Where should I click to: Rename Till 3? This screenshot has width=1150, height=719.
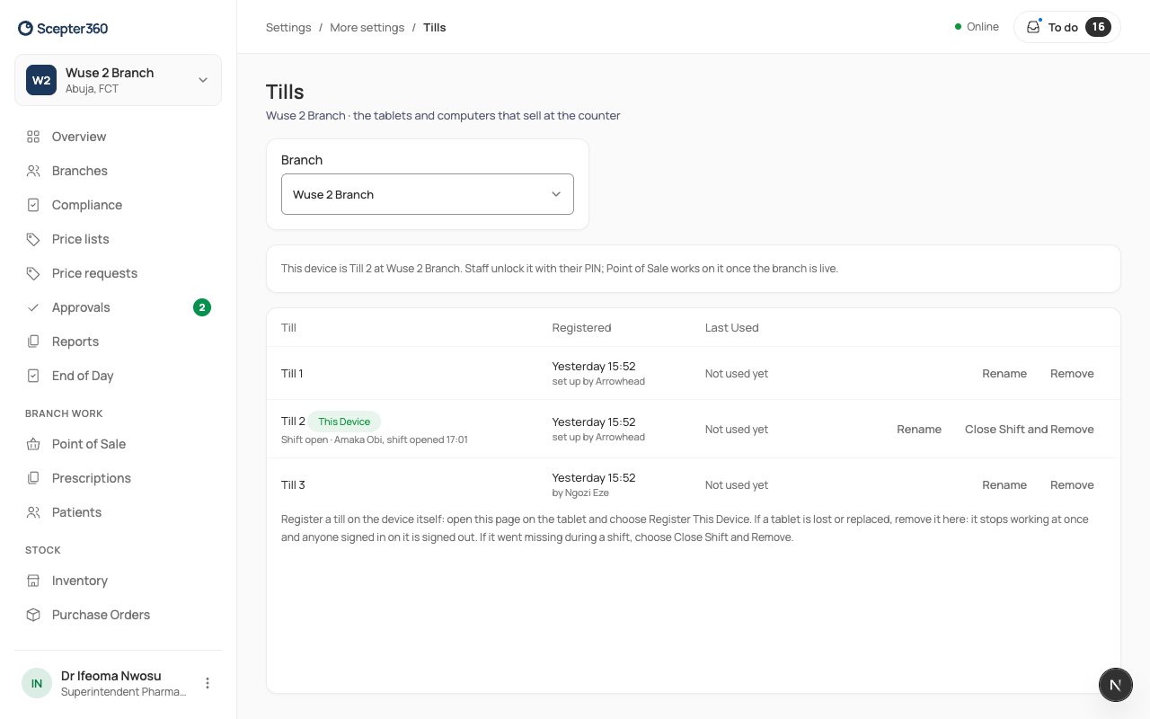(1004, 485)
